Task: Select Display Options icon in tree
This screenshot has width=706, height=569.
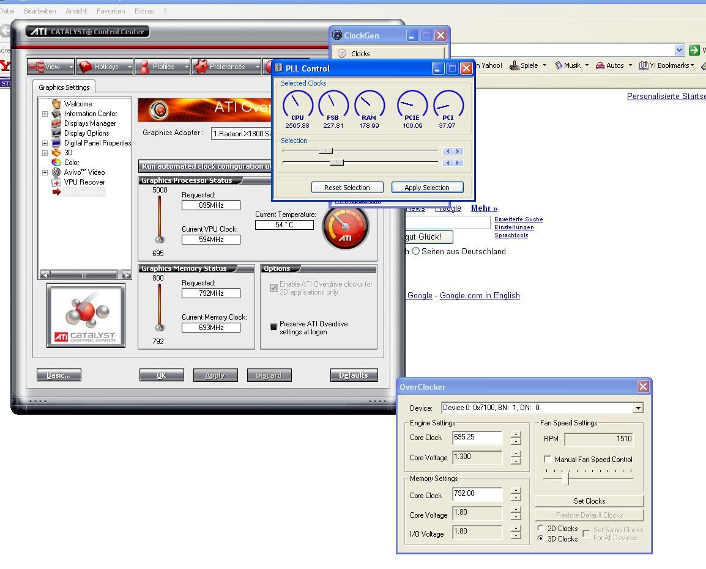Action: (x=56, y=133)
